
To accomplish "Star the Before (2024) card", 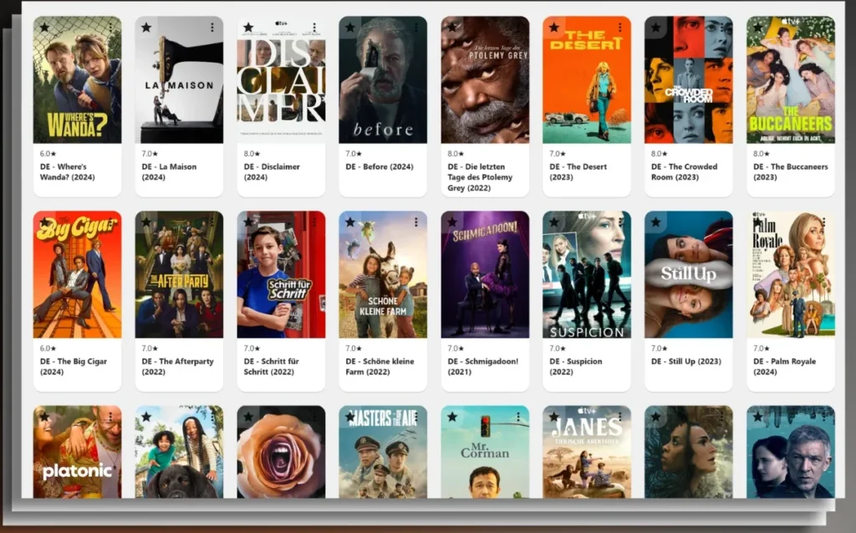I will click(x=350, y=28).
